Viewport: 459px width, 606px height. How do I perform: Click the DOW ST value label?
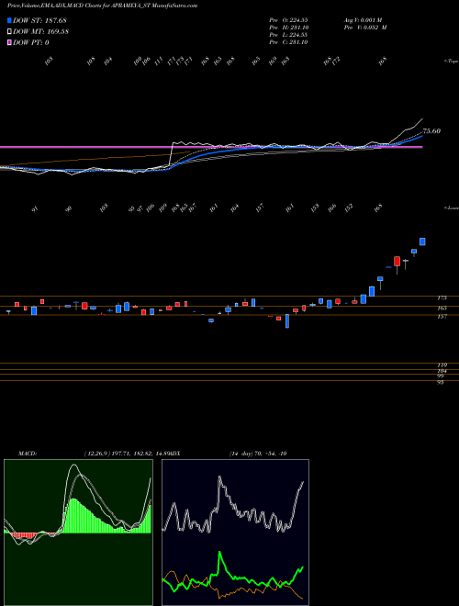40,20
